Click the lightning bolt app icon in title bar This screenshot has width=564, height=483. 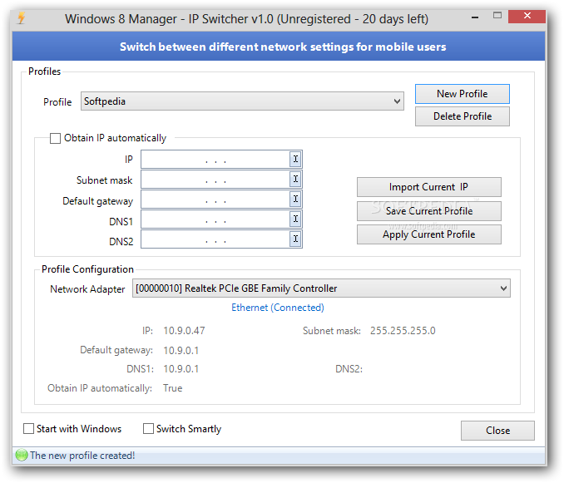point(22,18)
